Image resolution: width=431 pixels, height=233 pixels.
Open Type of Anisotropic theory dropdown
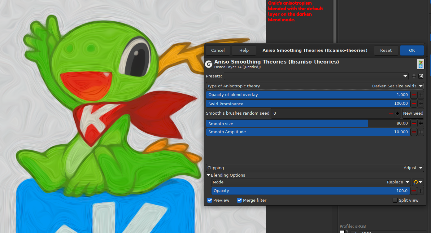pyautogui.click(x=315, y=86)
